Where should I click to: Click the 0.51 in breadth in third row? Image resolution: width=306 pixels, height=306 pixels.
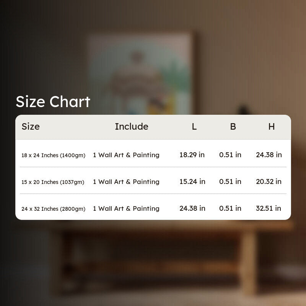230,208
